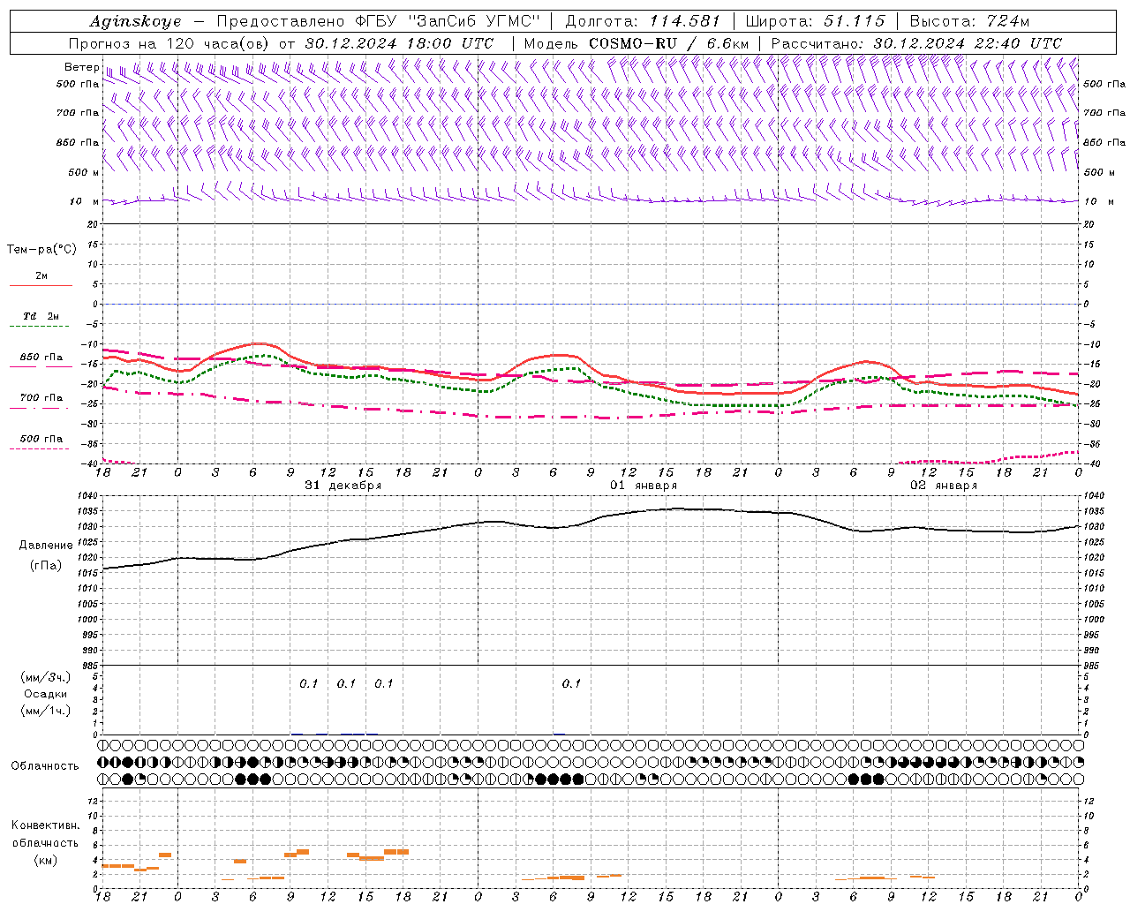The width and height of the screenshot is (1130, 904).
Task: Click the 01 января date label
Action: point(644,486)
